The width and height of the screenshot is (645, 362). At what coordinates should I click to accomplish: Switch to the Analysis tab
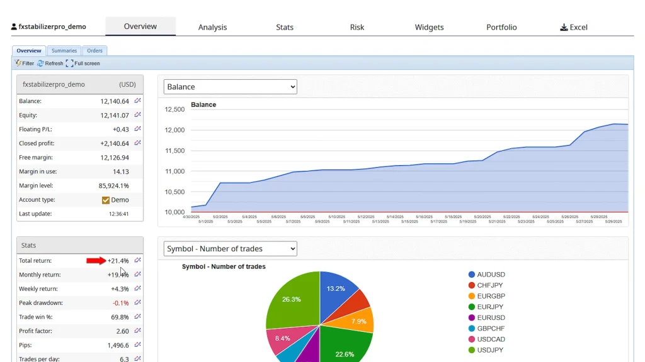(x=212, y=27)
